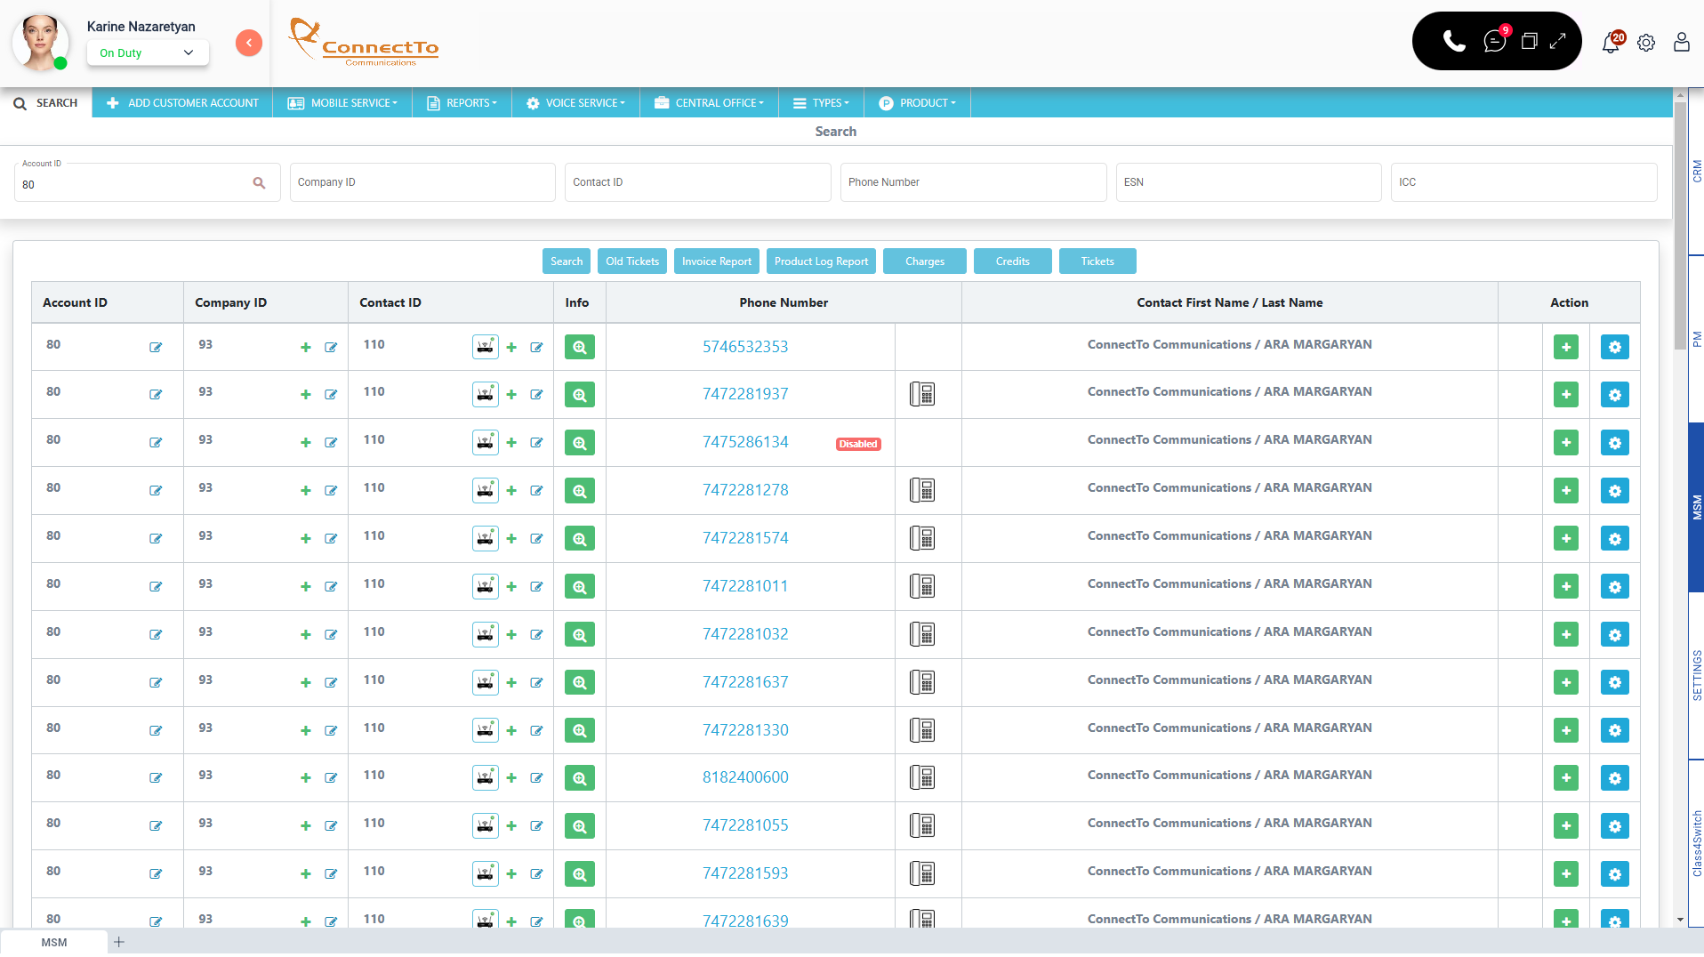Expand the Reports dropdown menu
Image resolution: width=1704 pixels, height=957 pixels.
tap(462, 103)
